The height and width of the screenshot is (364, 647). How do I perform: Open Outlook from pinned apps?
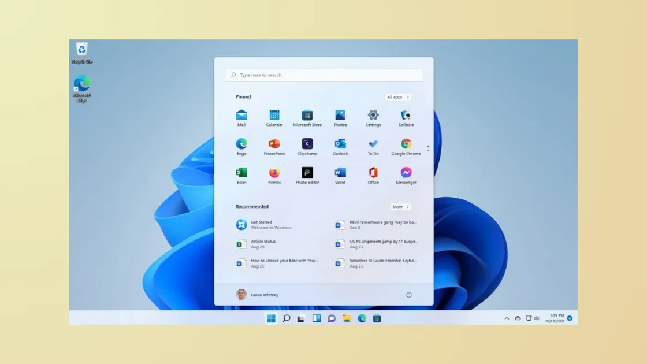pyautogui.click(x=340, y=145)
